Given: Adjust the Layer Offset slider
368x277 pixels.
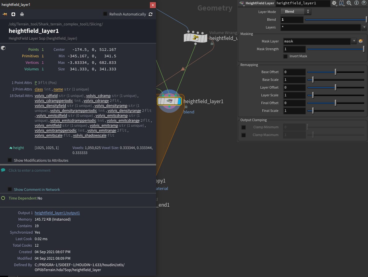Looking at the screenshot, I should (x=336, y=88).
